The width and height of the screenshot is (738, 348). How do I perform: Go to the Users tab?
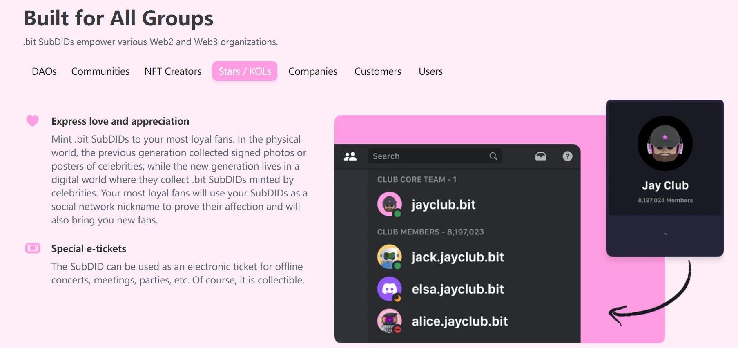tap(430, 71)
